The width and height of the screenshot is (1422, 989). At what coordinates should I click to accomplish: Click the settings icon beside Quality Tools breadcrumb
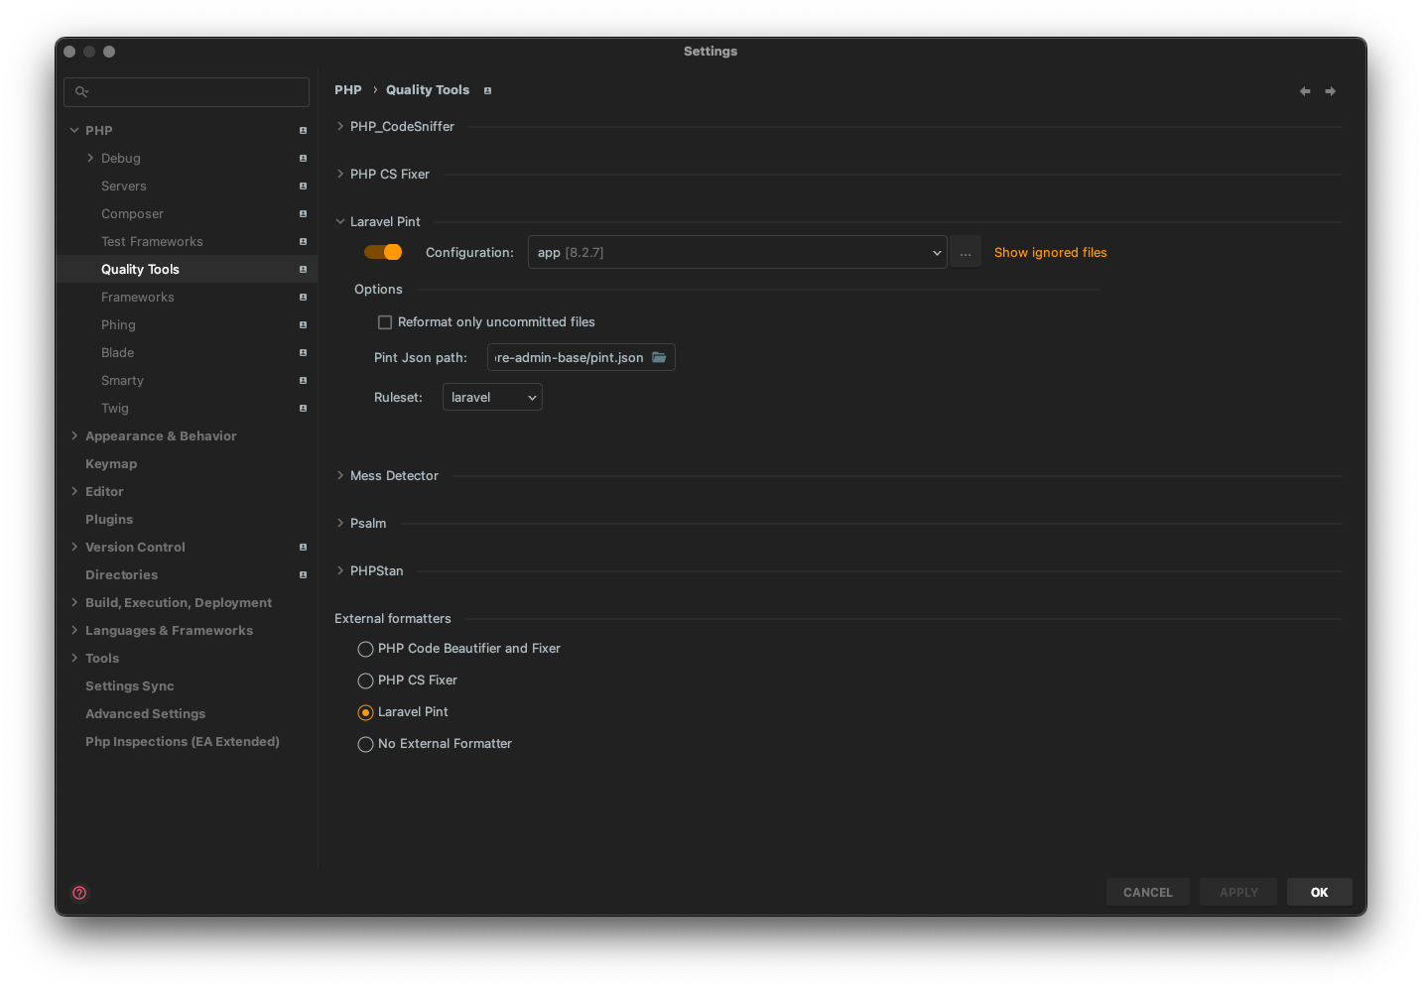[487, 89]
